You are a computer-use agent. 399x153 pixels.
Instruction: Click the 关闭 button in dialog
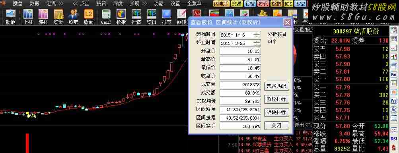point(276,125)
